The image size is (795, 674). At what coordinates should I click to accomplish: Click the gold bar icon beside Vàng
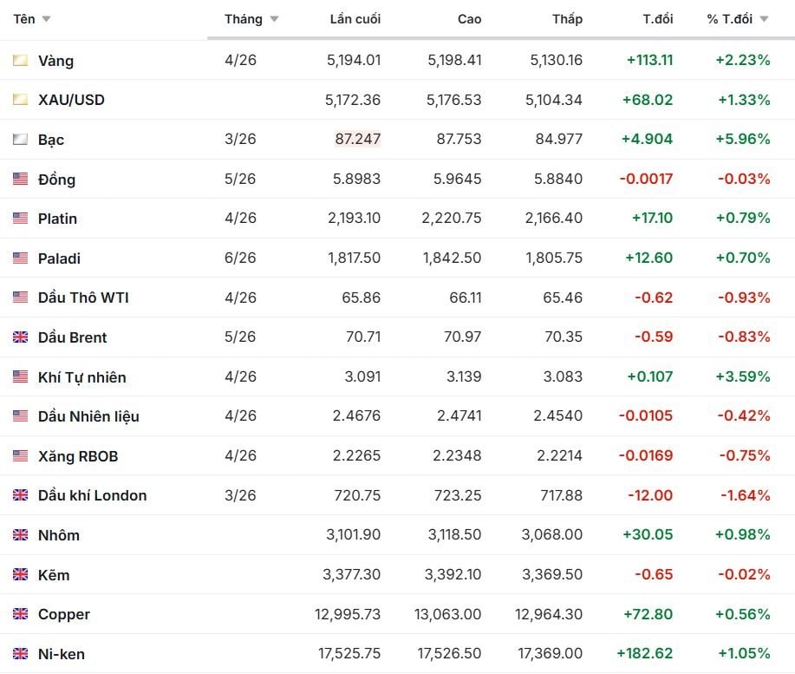[x=20, y=61]
